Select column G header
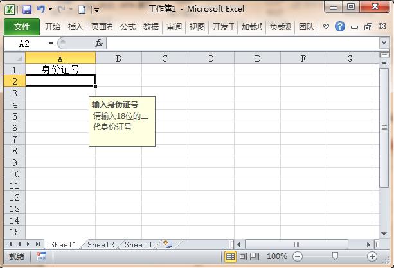Viewport: 394px width, 268px height. tap(350, 58)
